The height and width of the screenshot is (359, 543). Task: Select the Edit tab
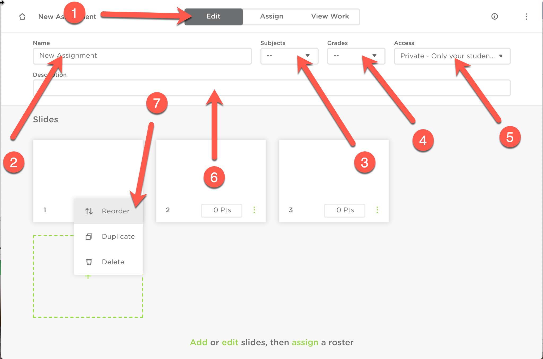[x=213, y=17]
